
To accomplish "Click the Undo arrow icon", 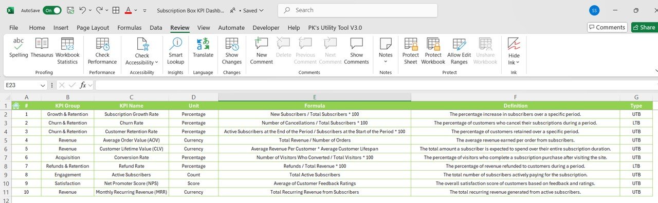I will (x=83, y=10).
